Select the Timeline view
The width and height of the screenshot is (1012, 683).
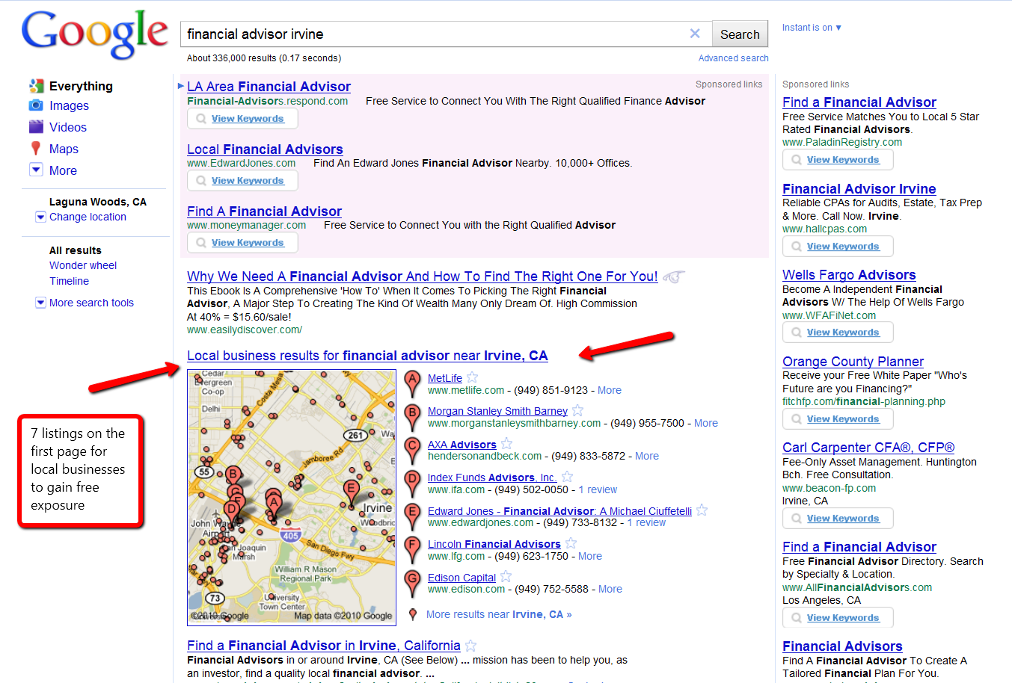(x=69, y=281)
